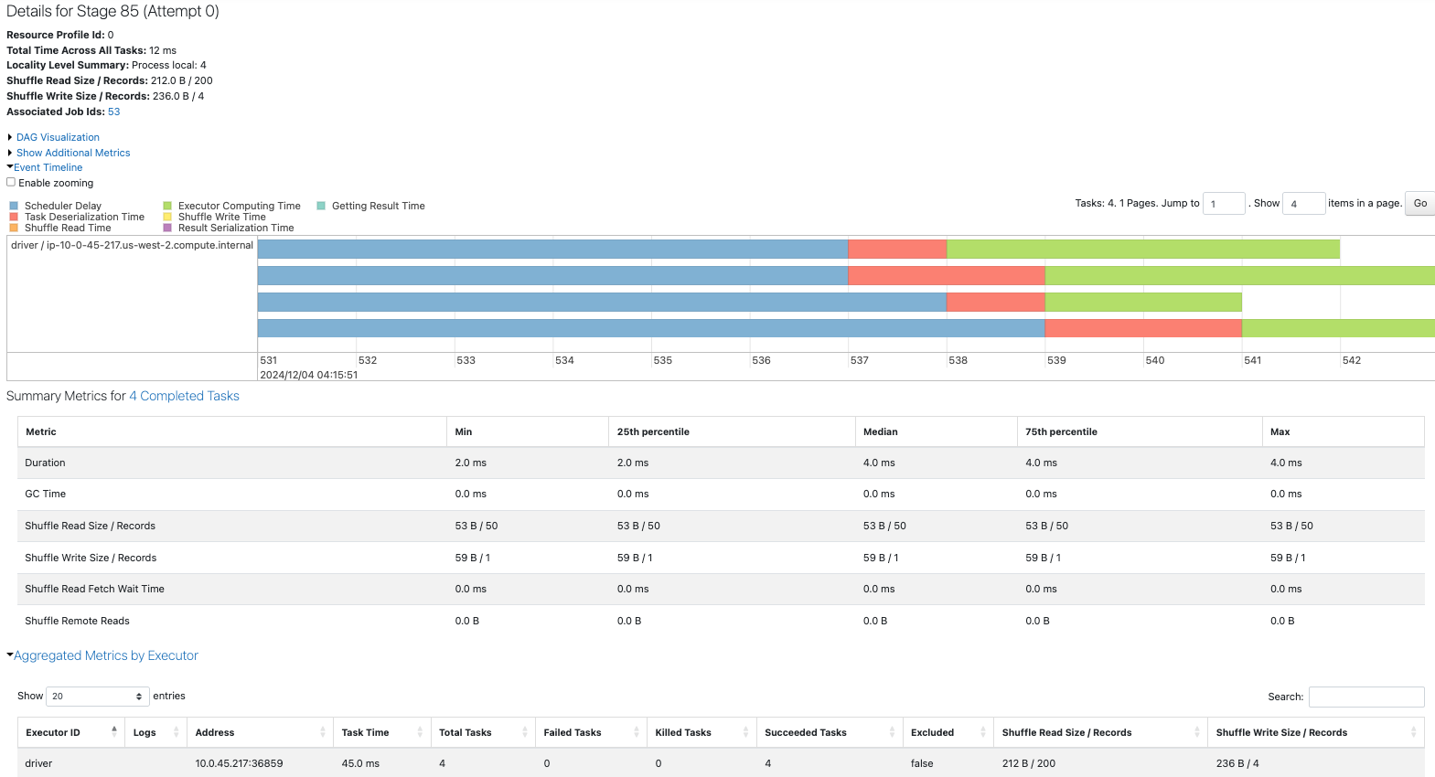1435x777 pixels.
Task: Click the Show Additional Metrics link
Action: point(73,153)
